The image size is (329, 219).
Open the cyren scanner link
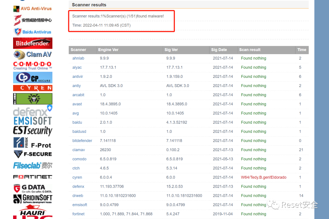[x=77, y=177]
